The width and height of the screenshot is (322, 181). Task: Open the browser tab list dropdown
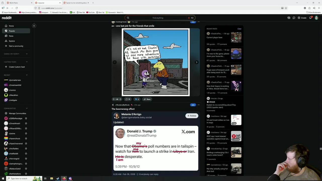297,3
